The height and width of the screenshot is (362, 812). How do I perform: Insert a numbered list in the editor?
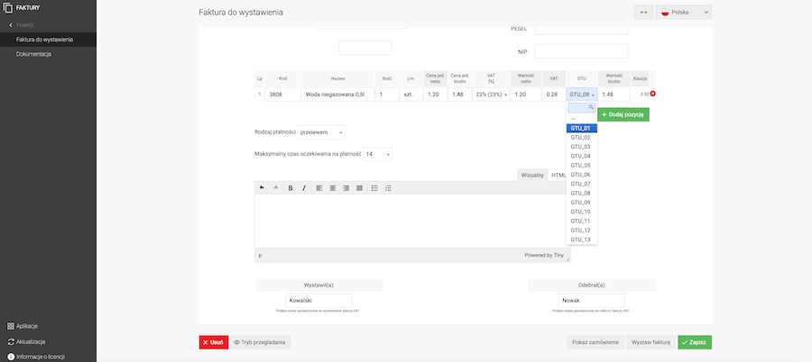point(388,188)
